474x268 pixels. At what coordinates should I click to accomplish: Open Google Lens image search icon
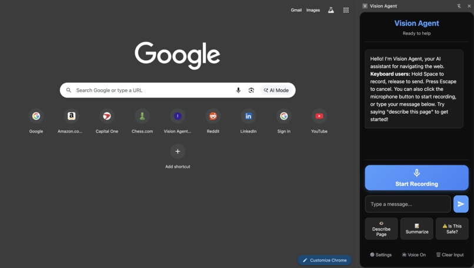[251, 90]
